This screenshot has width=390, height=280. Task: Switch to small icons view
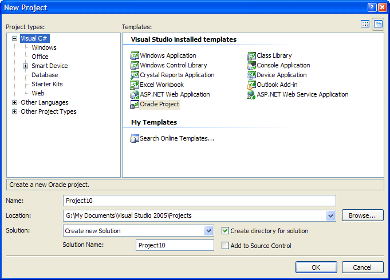(x=378, y=24)
